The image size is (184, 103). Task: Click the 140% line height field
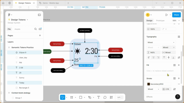(x=154, y=53)
